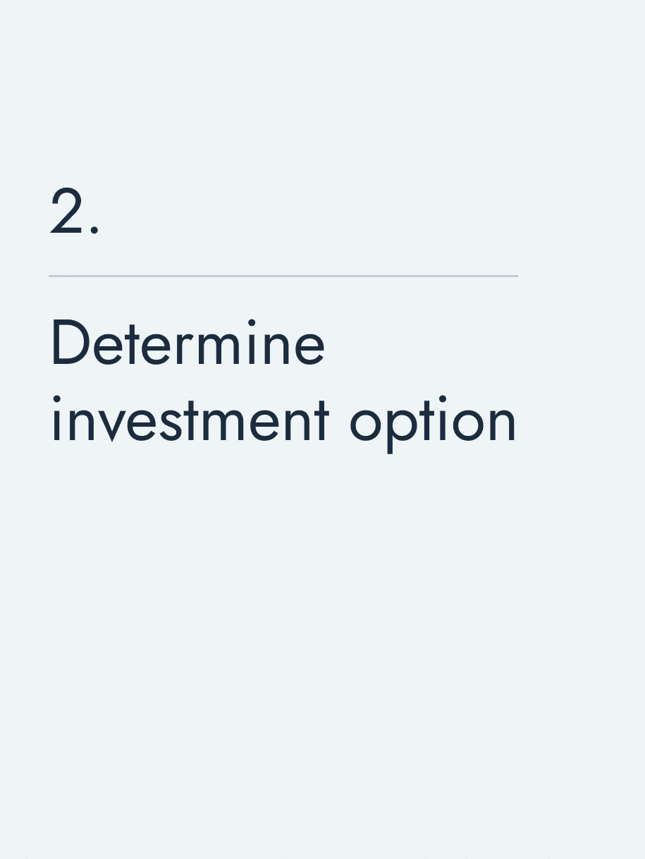Click the word "investment" in the heading
This screenshot has width=645, height=859.
coord(190,420)
